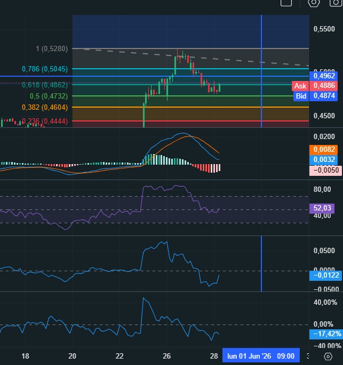
Task: Click the orange MACD signal value 0,0082
Action: pos(323,149)
